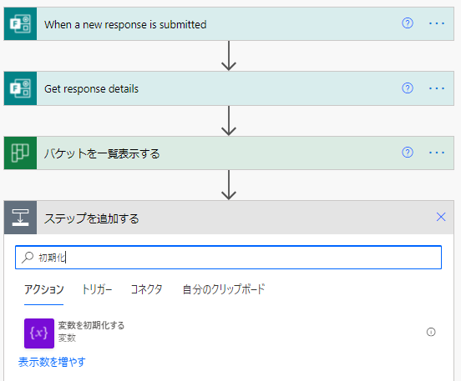The height and width of the screenshot is (381, 461).
Task: Show info for 変数を初期化する action
Action: pyautogui.click(x=431, y=332)
